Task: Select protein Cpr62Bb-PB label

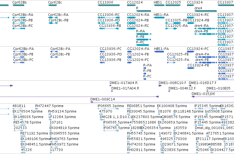Action: pos(23,54)
